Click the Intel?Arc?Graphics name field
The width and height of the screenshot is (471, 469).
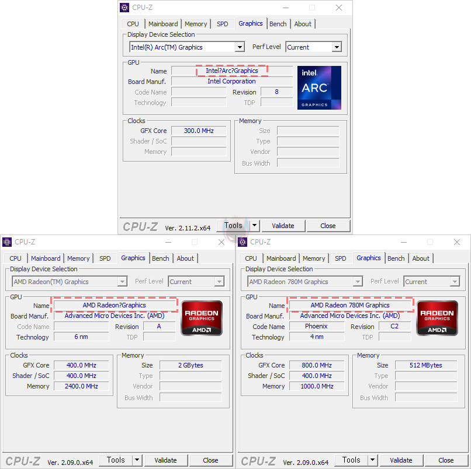(232, 71)
